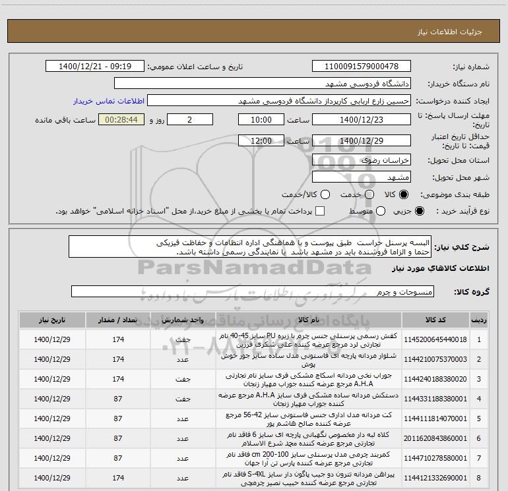Click product code 1145200645440018
The width and height of the screenshot is (508, 491).
(x=435, y=339)
